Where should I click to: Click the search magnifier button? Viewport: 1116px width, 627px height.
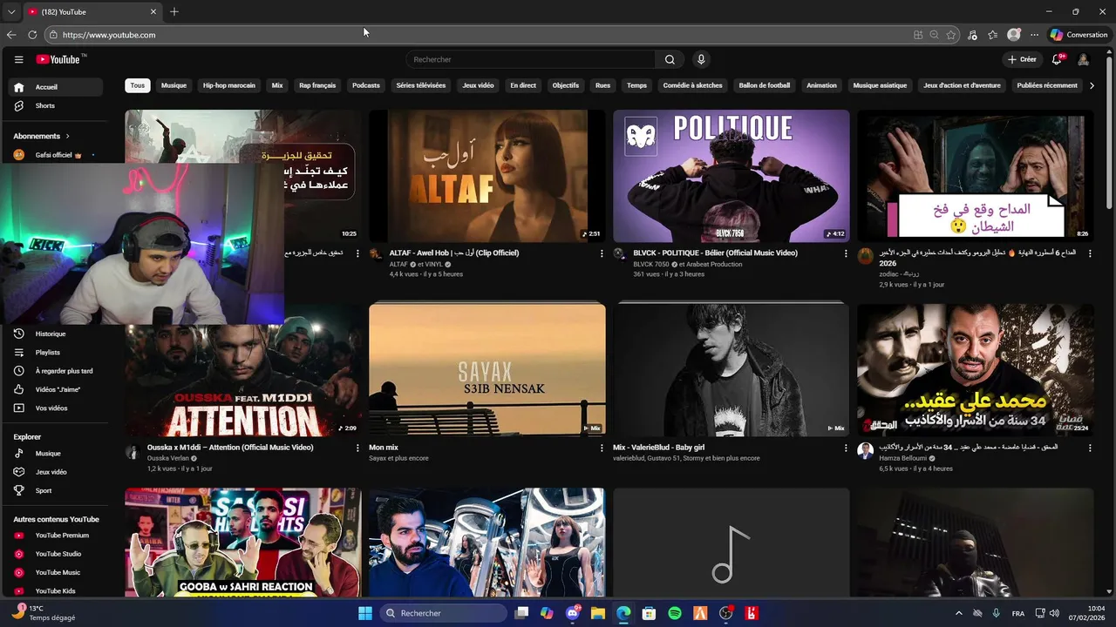point(670,59)
